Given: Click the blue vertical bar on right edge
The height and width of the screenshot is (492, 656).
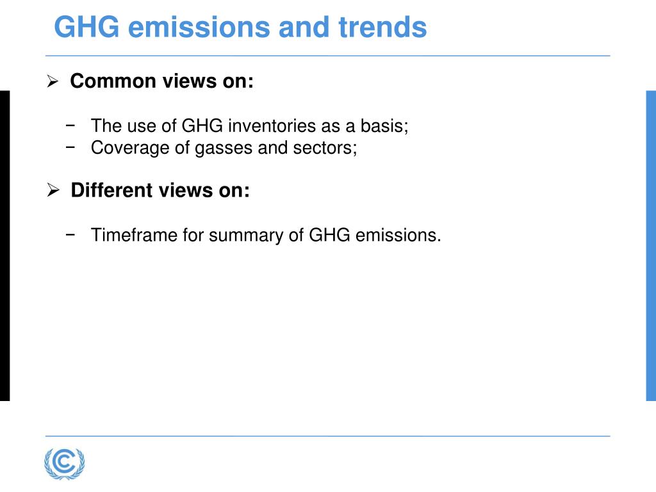Looking at the screenshot, I should [651, 245].
